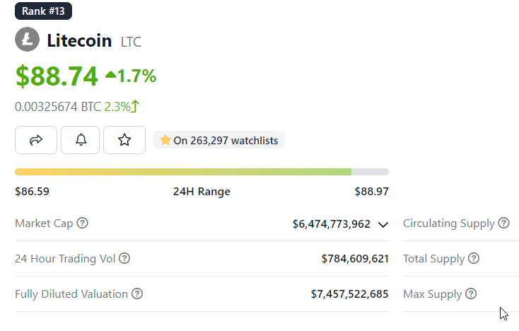Add Litecoin to watchlist with star icon
The image size is (519, 331).
(x=124, y=140)
